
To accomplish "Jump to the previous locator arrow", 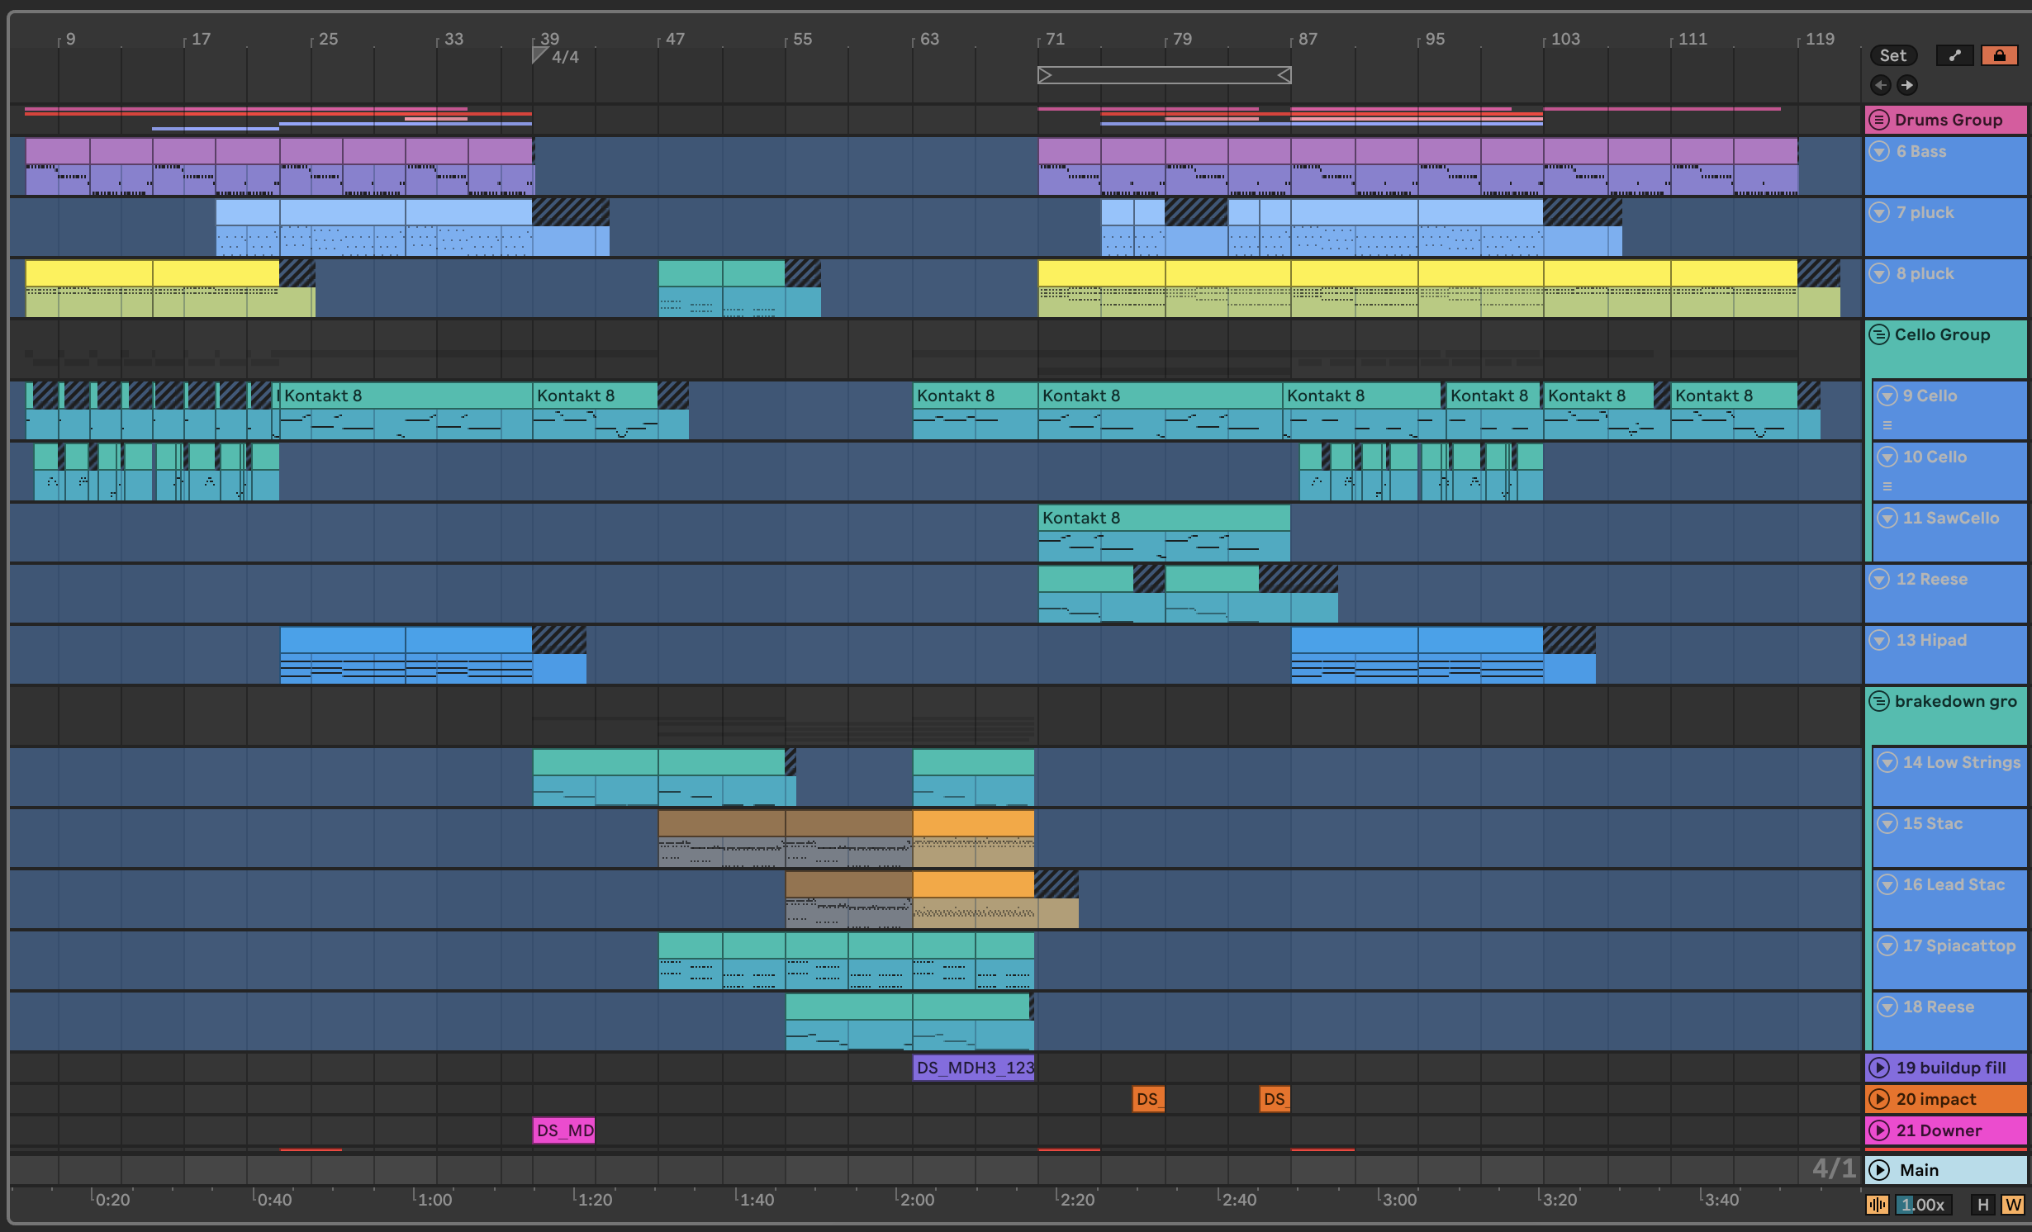I will [1881, 85].
